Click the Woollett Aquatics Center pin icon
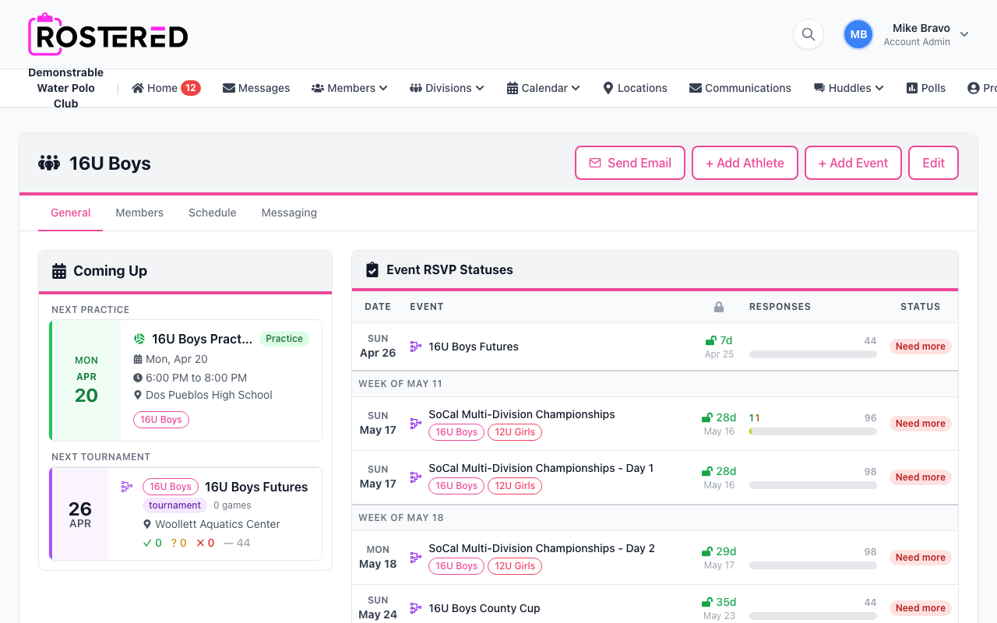Screen dimensions: 997x623 [147, 524]
